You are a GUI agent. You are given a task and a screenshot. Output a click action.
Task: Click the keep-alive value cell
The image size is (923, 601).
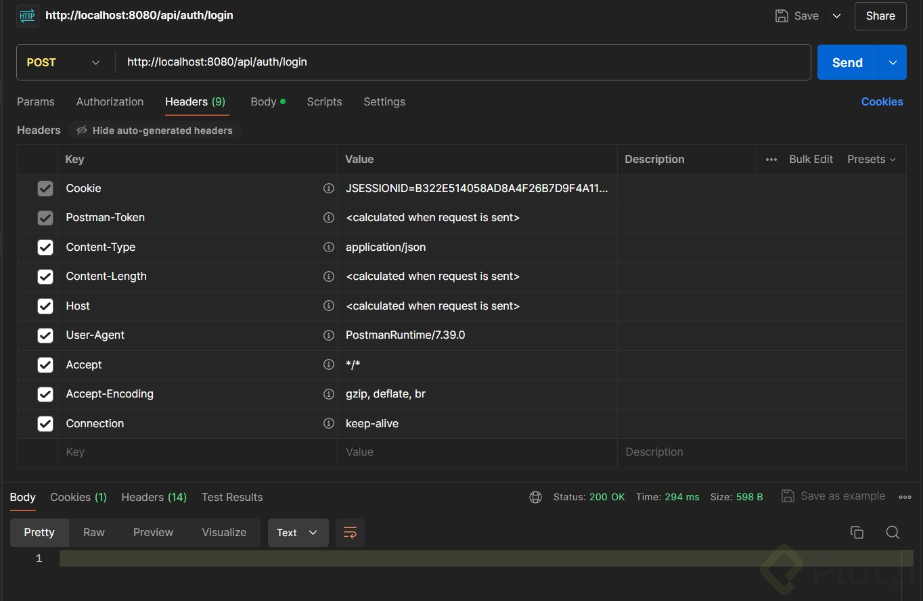[x=477, y=424]
